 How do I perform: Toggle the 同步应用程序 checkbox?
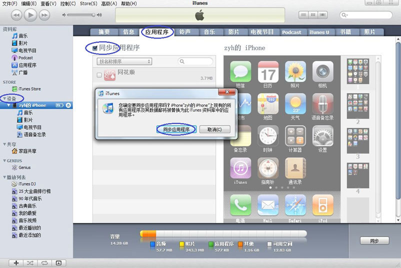click(95, 48)
